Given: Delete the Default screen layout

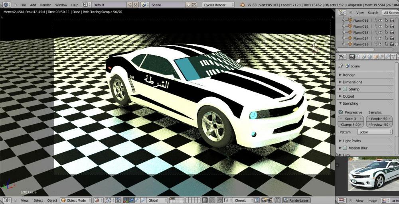Looking at the screenshot, I should coord(136,5).
